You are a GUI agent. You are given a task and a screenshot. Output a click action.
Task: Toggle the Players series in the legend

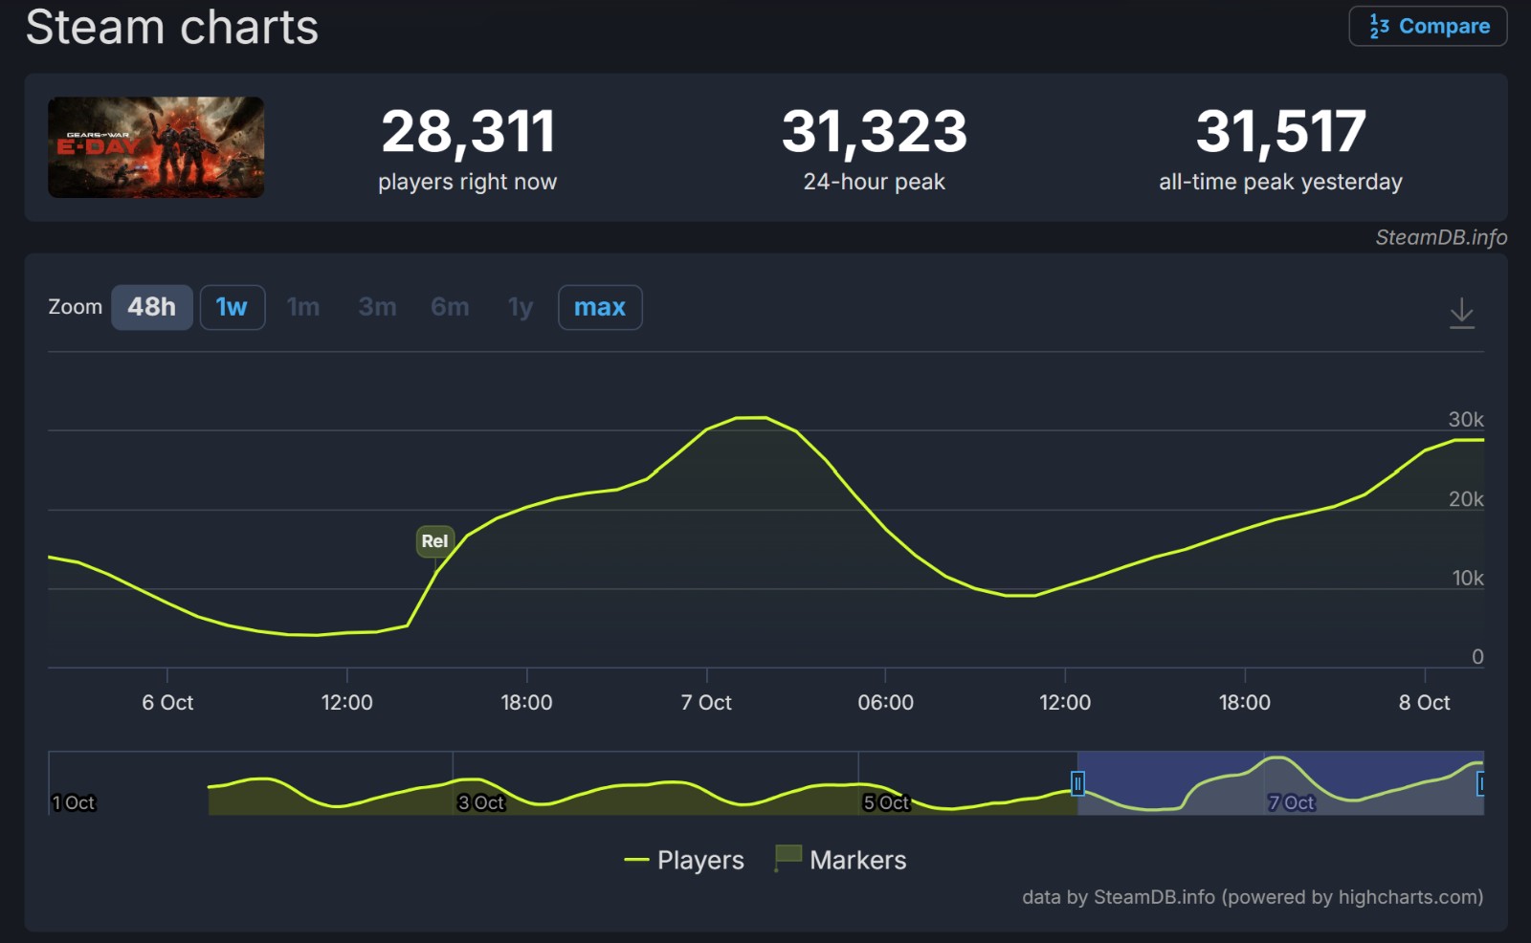point(684,860)
